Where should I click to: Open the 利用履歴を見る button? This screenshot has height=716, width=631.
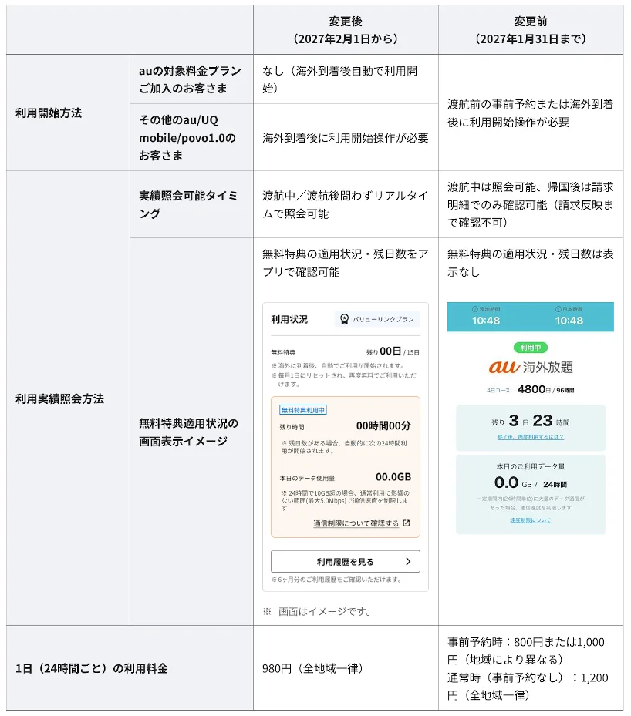pos(346,562)
